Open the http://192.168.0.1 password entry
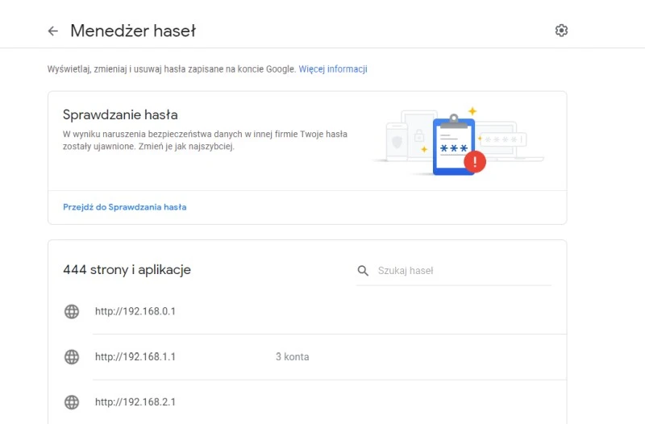 [135, 311]
